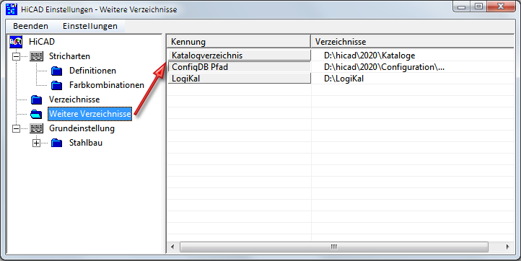The width and height of the screenshot is (521, 261).
Task: Open the Einstellungen menu
Action: click(90, 26)
